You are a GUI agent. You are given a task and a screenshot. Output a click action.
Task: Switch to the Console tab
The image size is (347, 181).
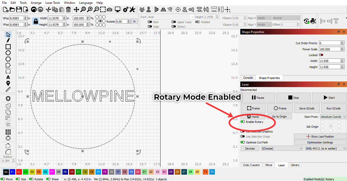click(248, 78)
